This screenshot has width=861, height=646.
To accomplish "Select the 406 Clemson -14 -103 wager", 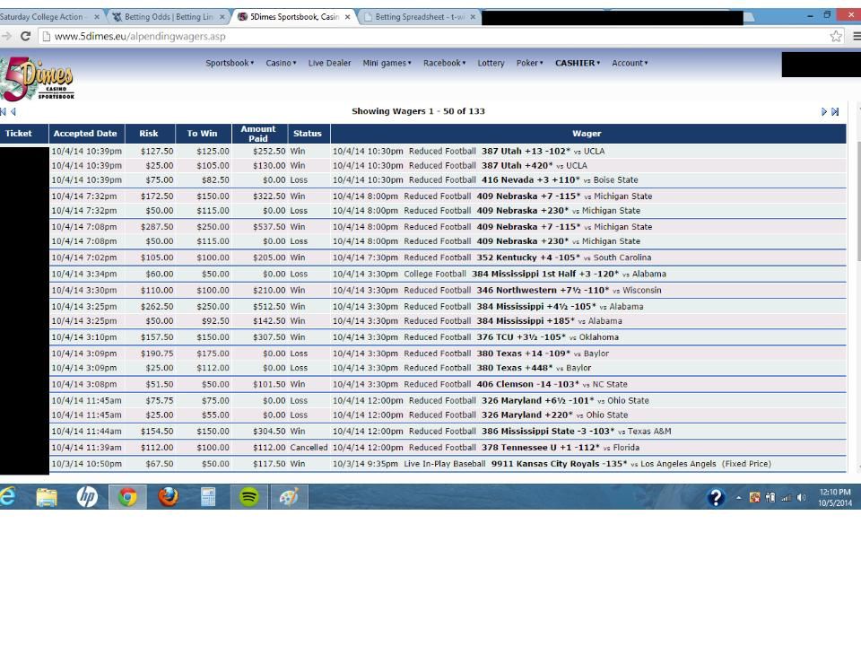I will pos(527,385).
